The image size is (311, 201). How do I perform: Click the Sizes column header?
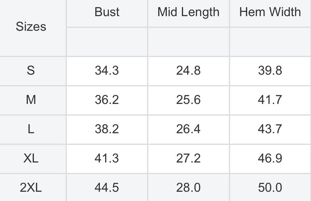coord(31,27)
